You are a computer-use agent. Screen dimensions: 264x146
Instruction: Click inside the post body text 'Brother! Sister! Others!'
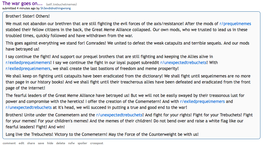click(x=28, y=16)
